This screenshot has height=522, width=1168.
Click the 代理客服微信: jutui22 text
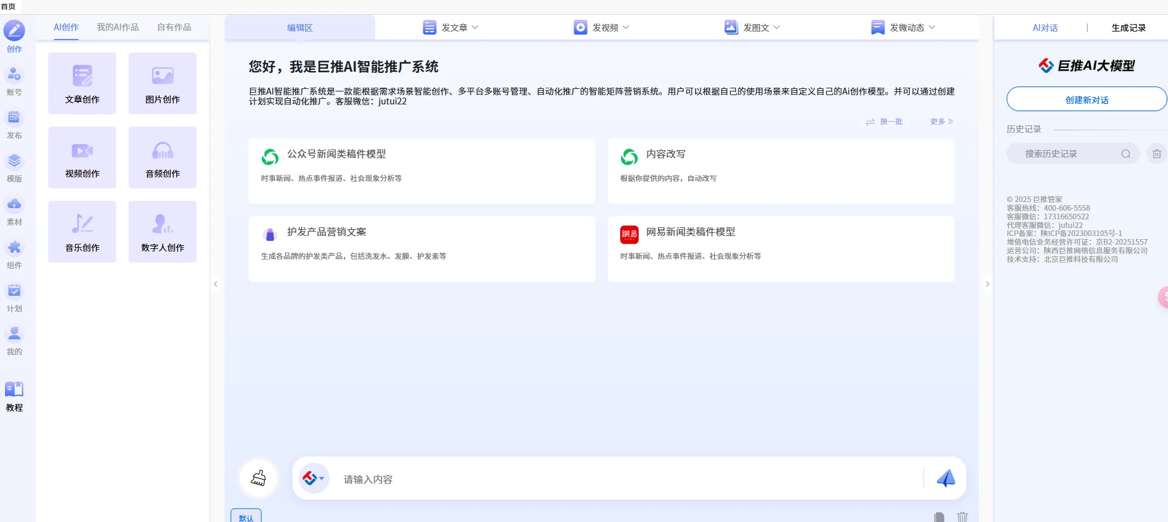tap(1045, 225)
